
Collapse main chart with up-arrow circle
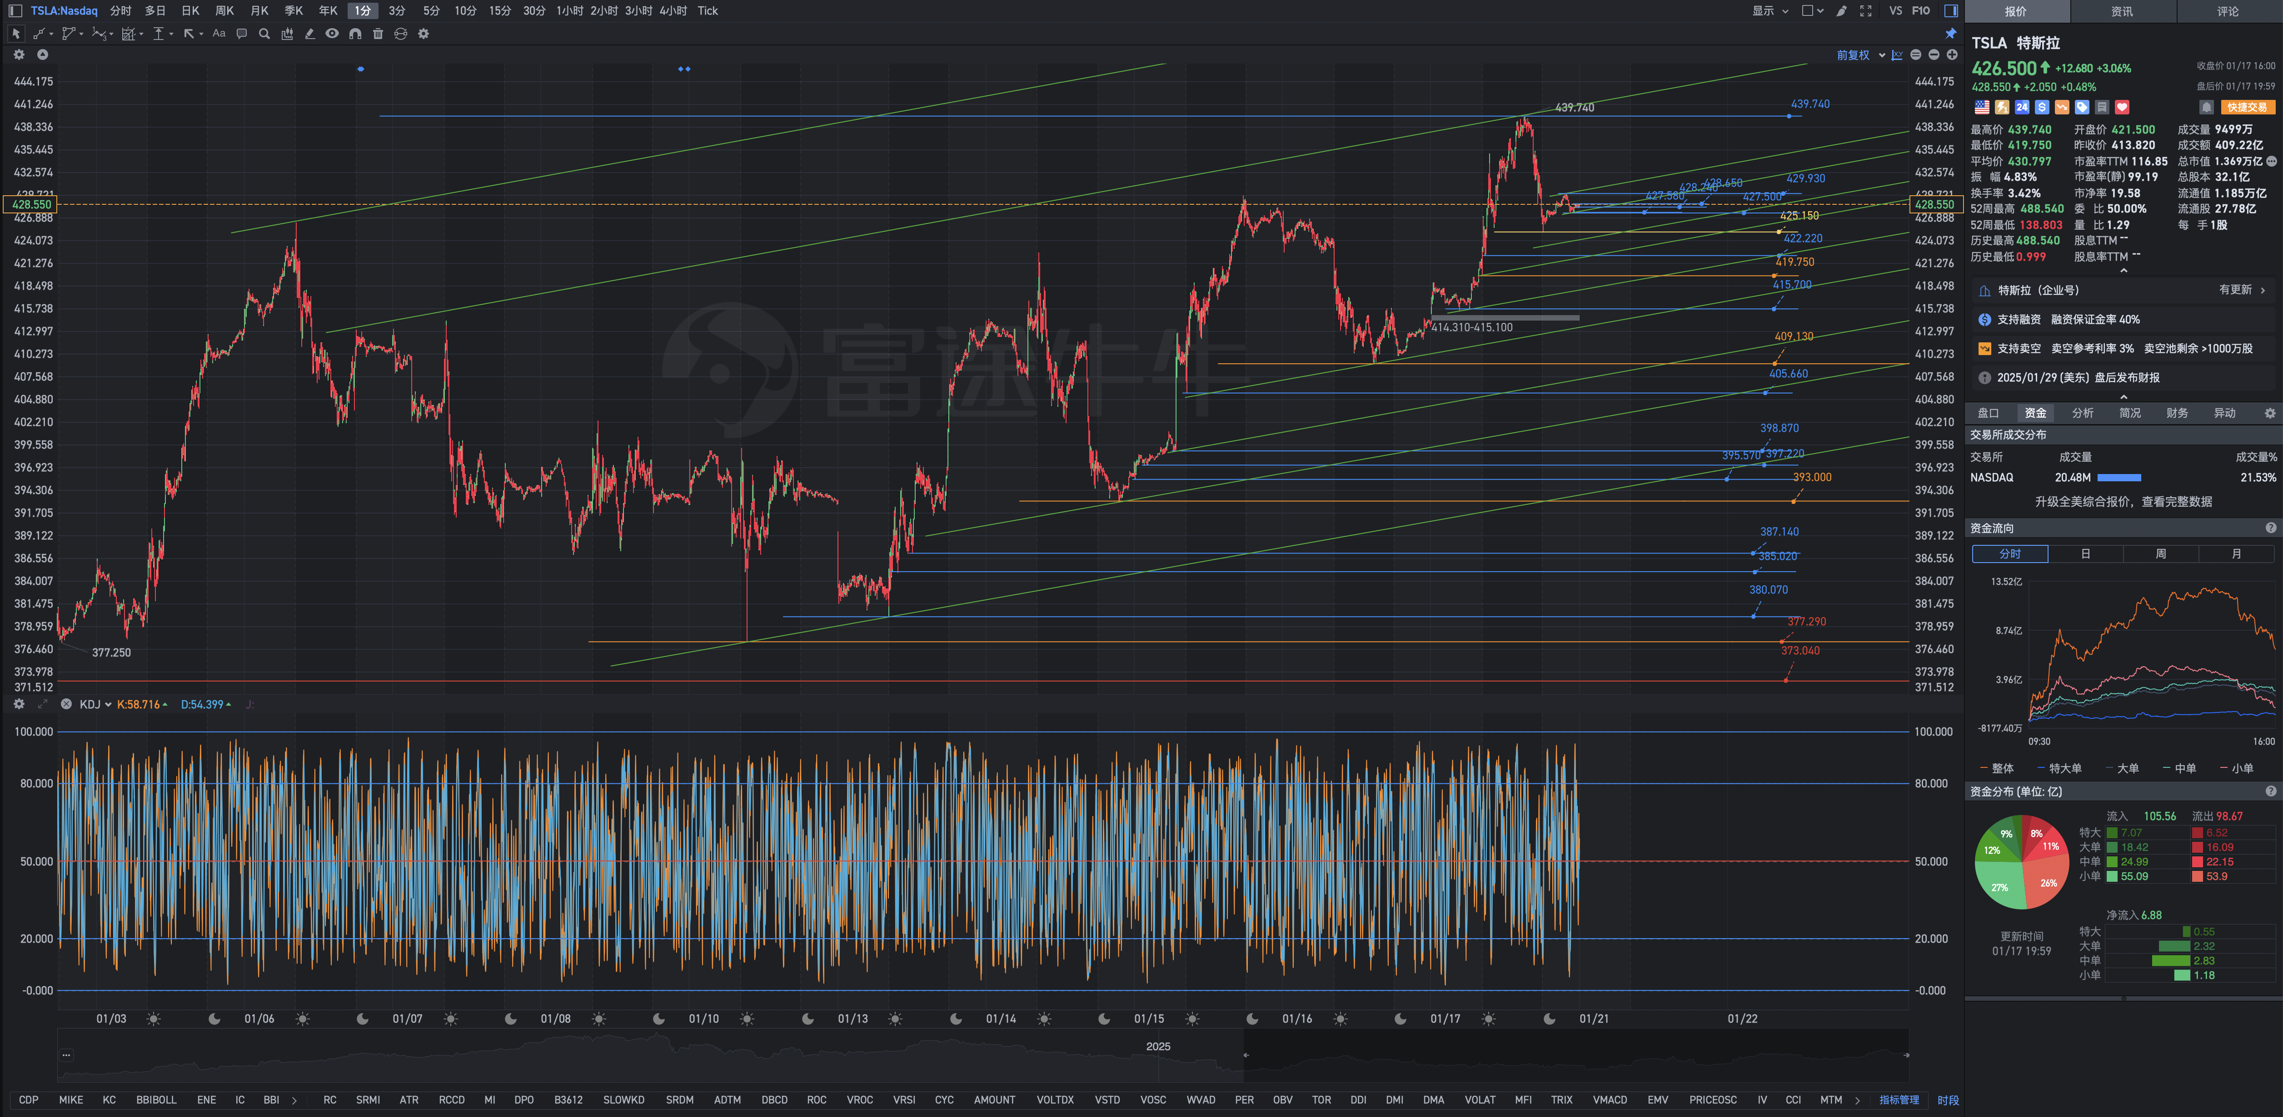(43, 55)
